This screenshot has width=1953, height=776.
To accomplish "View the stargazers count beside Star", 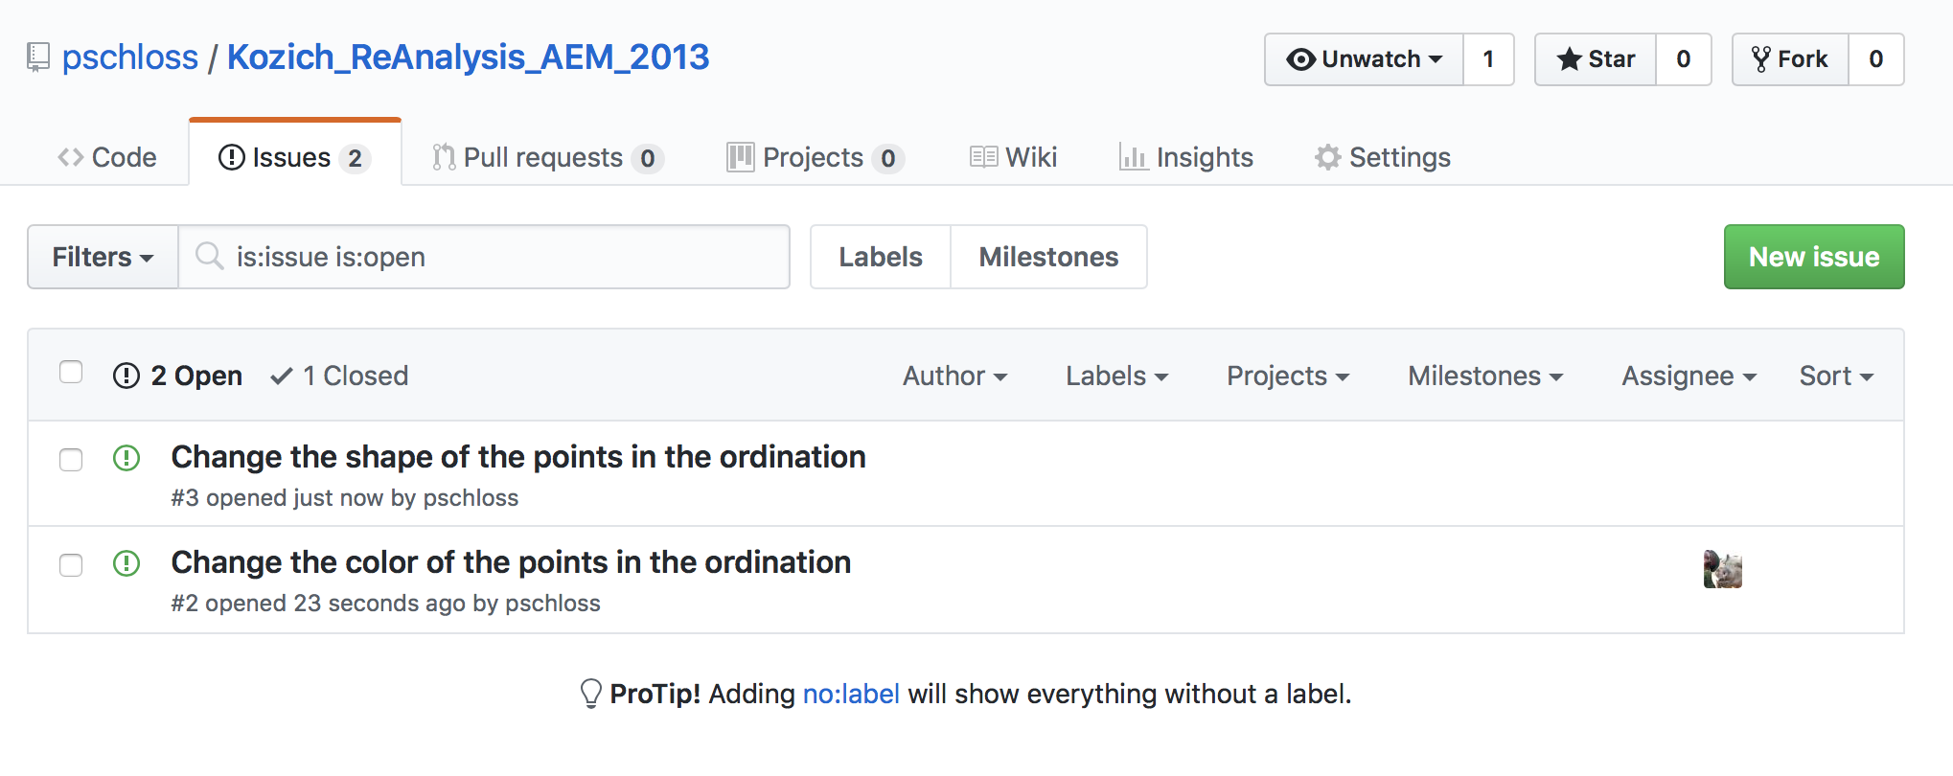I will tap(1683, 59).
